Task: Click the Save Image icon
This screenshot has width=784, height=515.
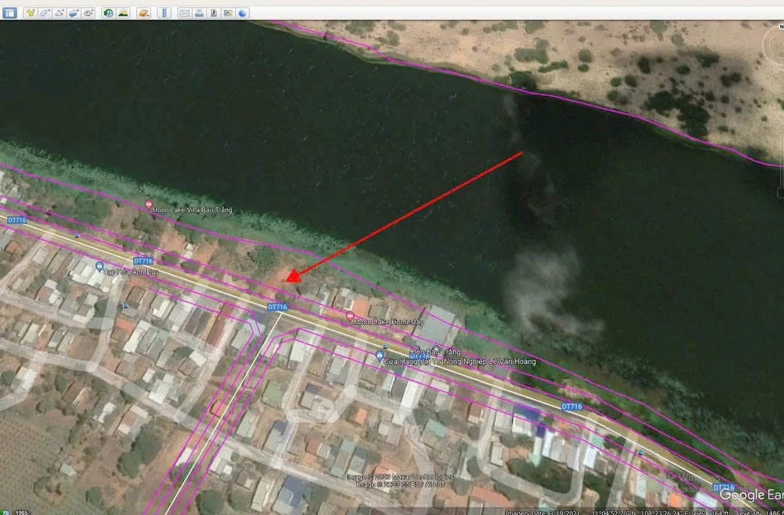Action: 214,13
